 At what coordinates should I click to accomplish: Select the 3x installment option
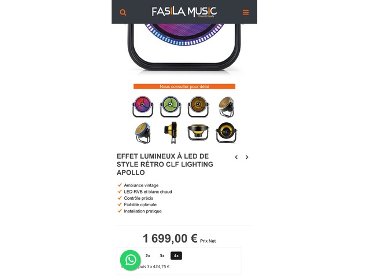pos(162,256)
